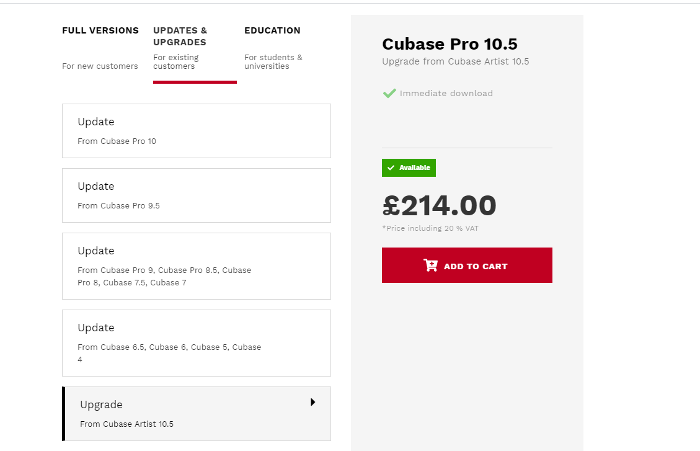Select Upgrade from Cubase Artist 10.5
700x451 pixels.
[x=196, y=414]
